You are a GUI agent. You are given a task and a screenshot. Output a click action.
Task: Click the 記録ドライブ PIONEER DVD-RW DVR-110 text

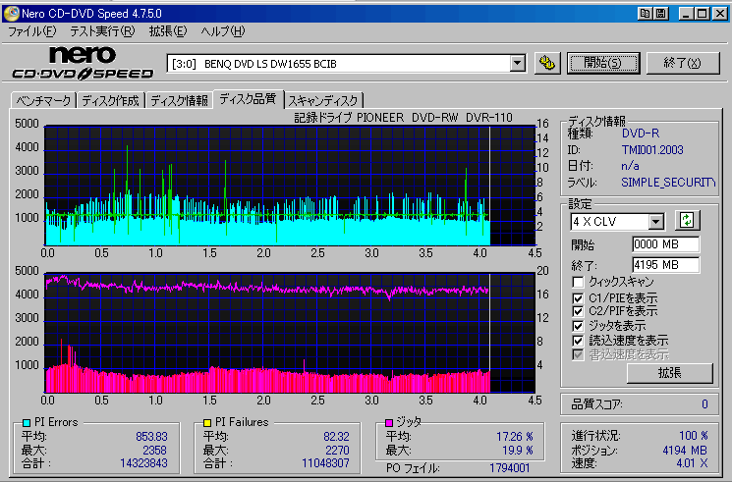point(404,118)
